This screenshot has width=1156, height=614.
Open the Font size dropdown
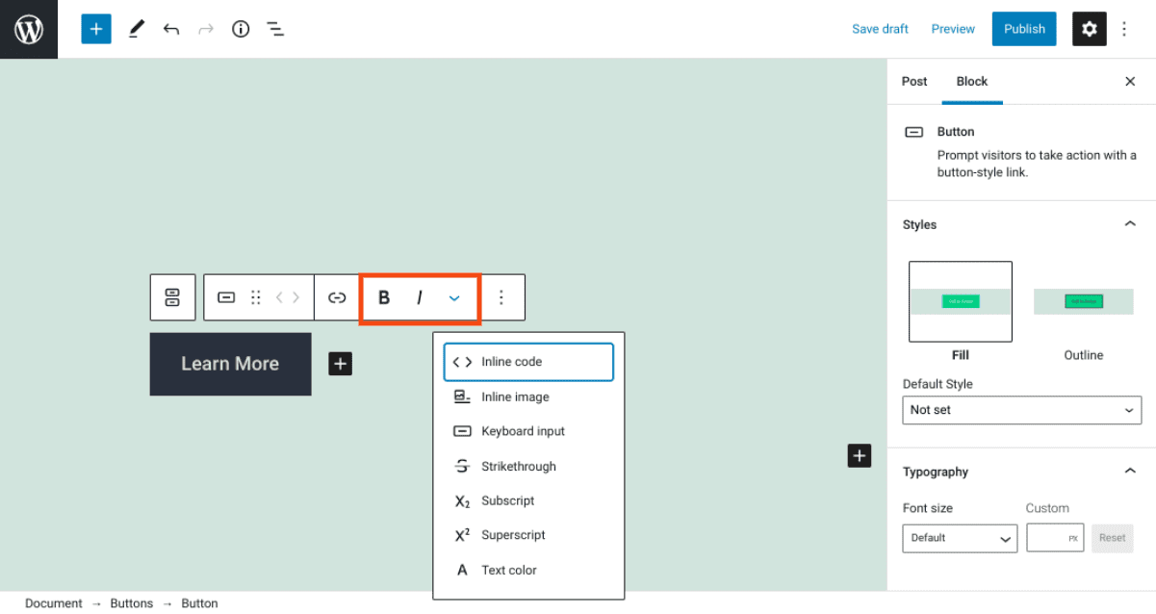959,538
